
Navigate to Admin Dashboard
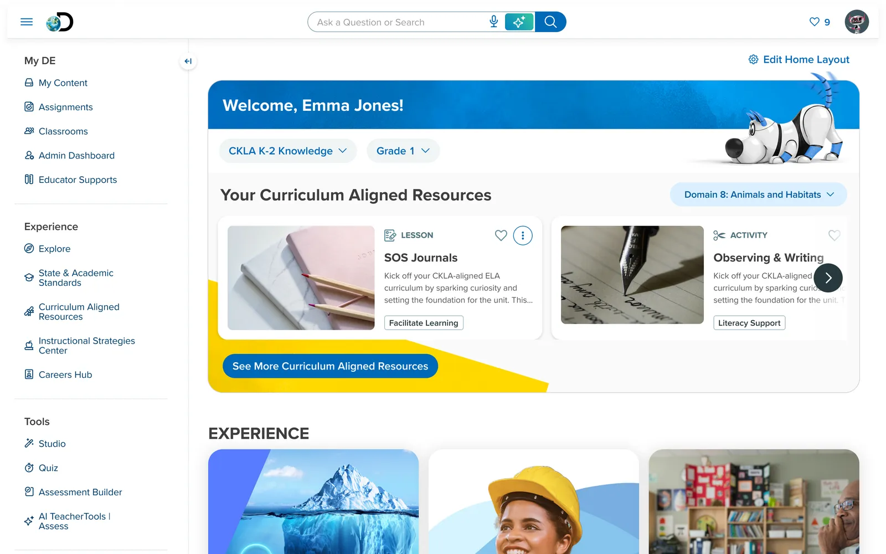(76, 156)
